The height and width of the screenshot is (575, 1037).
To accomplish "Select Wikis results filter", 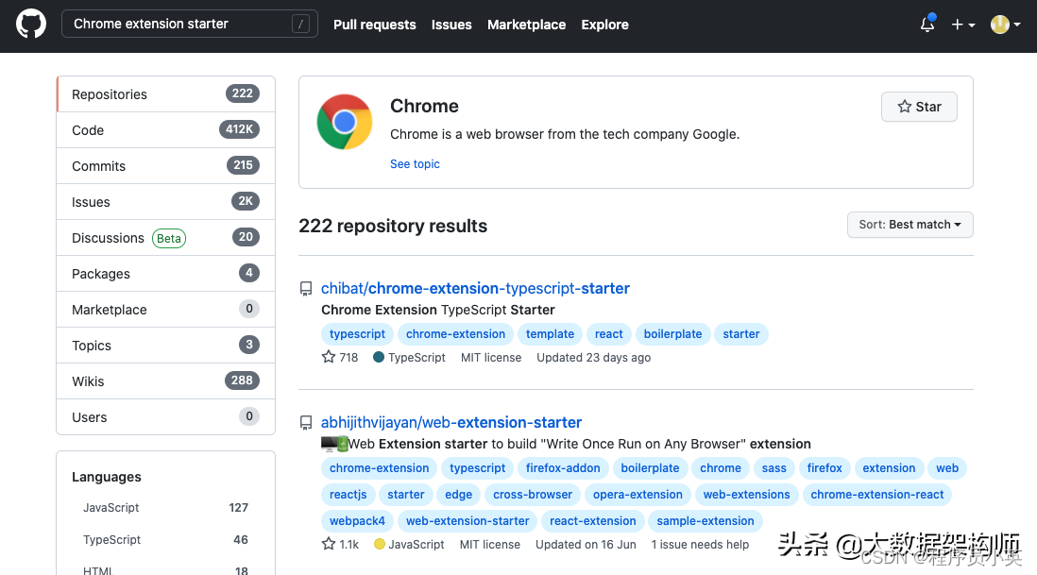I will pyautogui.click(x=166, y=381).
